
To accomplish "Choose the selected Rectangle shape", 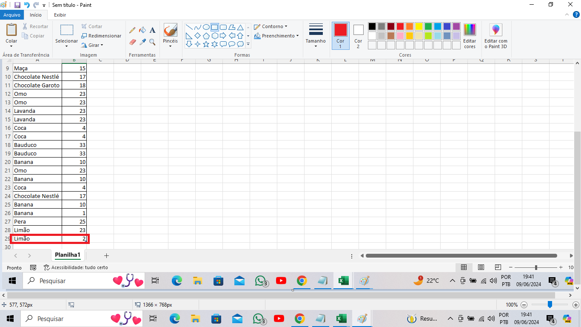I will click(x=215, y=27).
